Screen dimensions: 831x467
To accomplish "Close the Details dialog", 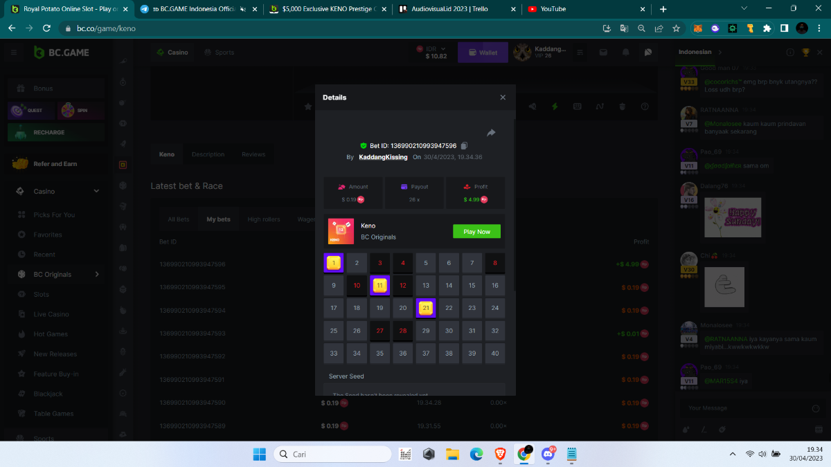I will 503,98.
